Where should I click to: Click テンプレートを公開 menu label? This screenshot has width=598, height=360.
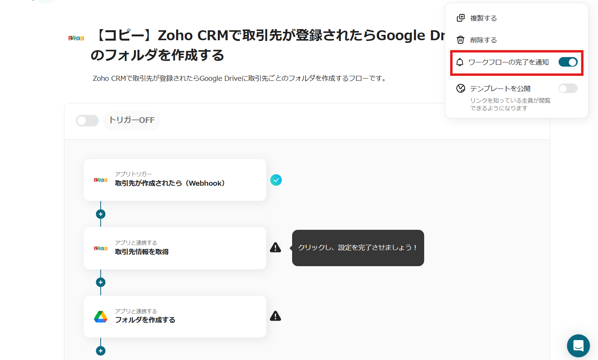point(500,88)
